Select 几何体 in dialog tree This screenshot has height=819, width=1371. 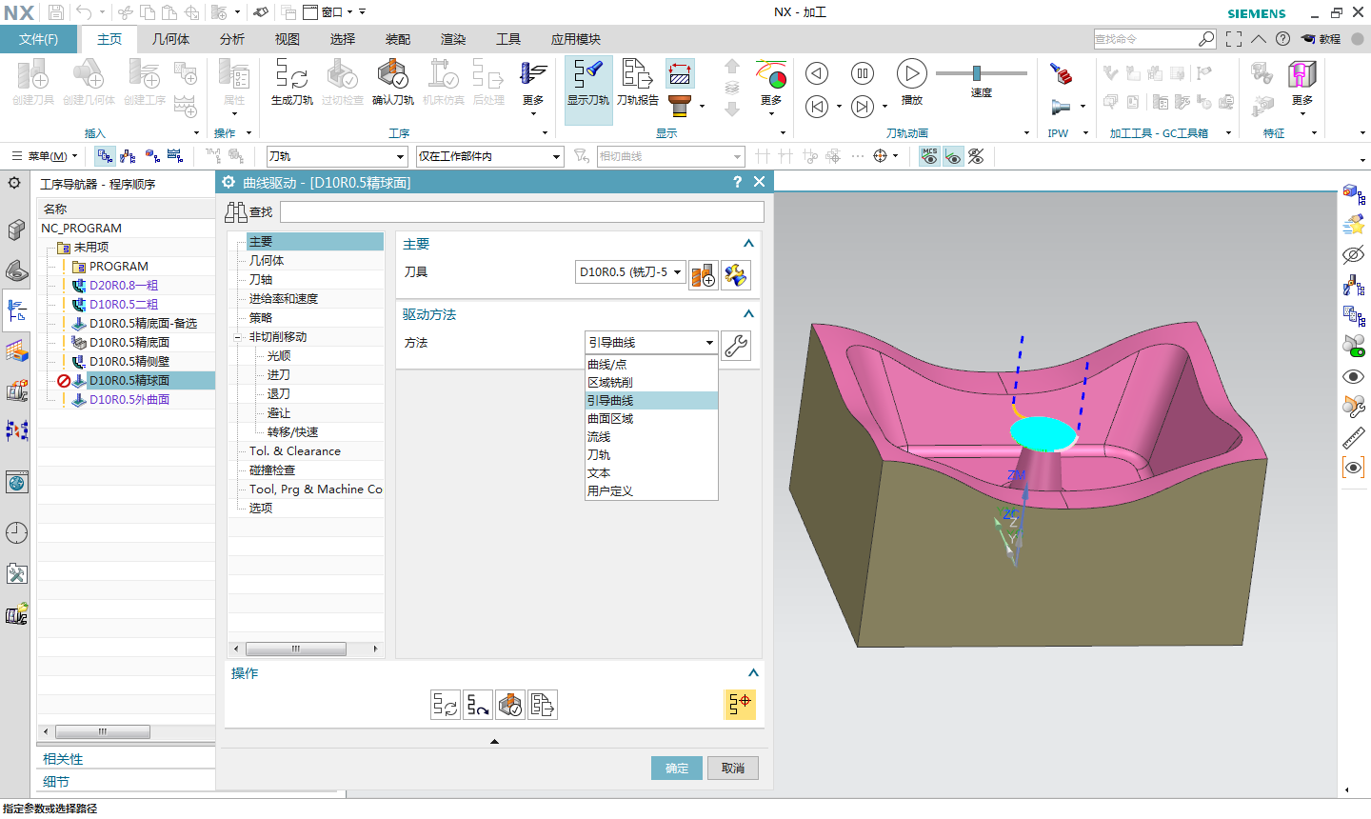pos(267,260)
